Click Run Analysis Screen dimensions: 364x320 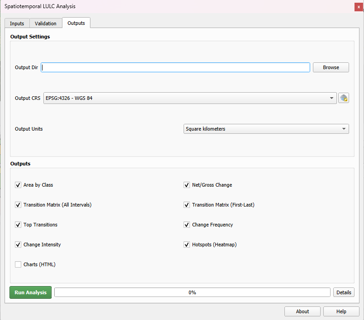coord(30,292)
